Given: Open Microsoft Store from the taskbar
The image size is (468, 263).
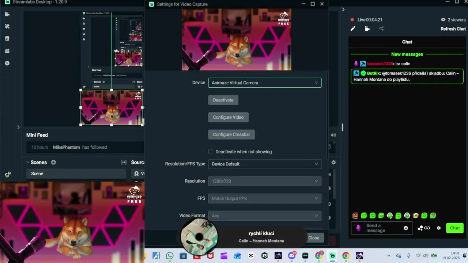Looking at the screenshot, I should pos(183,256).
